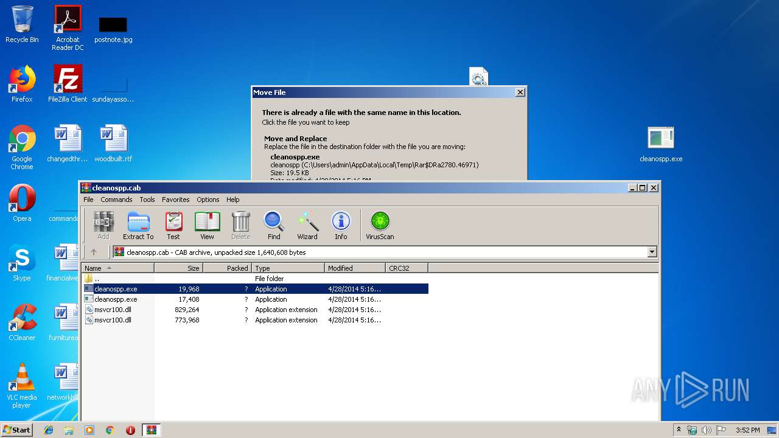
Task: Show hidden system tray icons
Action: 679,430
